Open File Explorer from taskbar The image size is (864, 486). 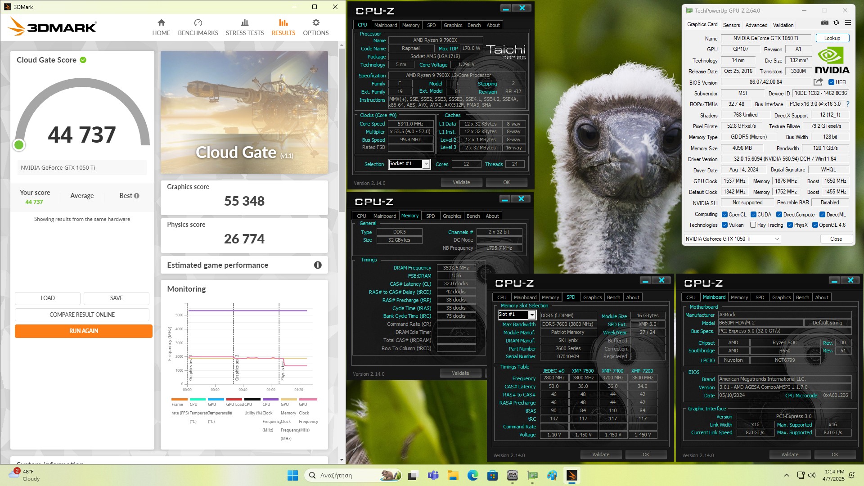pos(453,475)
